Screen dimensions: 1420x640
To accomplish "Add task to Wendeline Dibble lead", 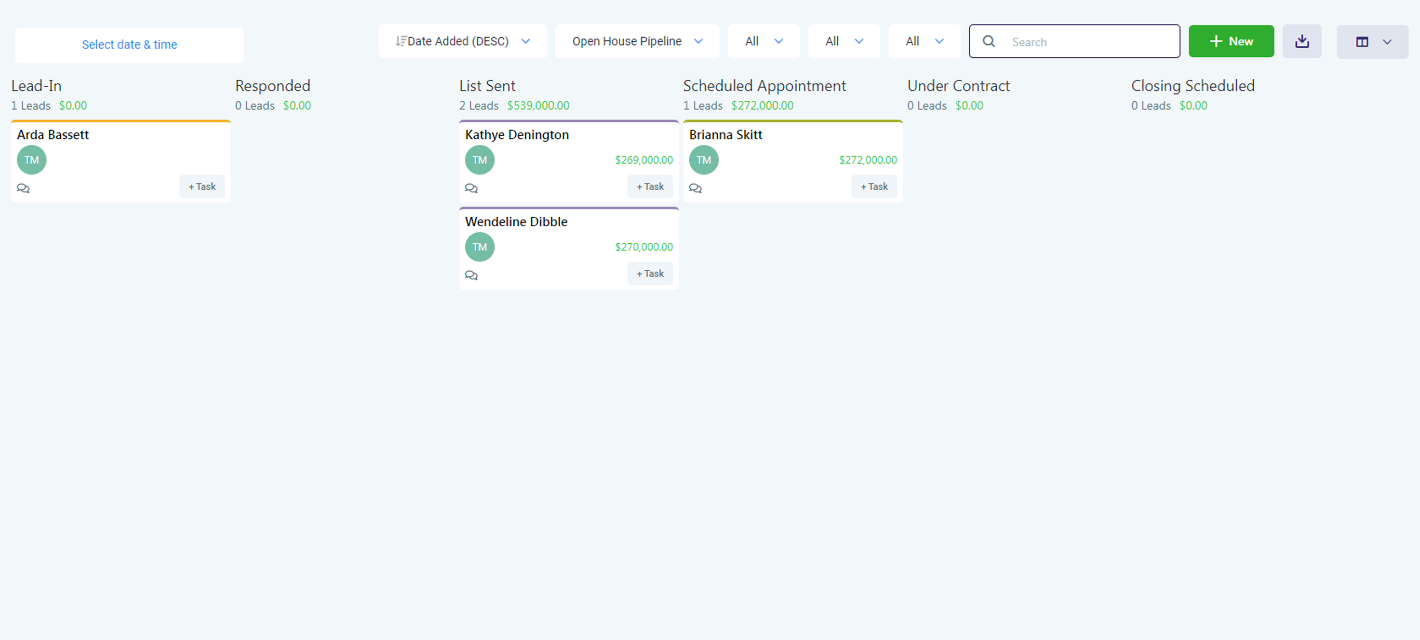I will tap(650, 274).
